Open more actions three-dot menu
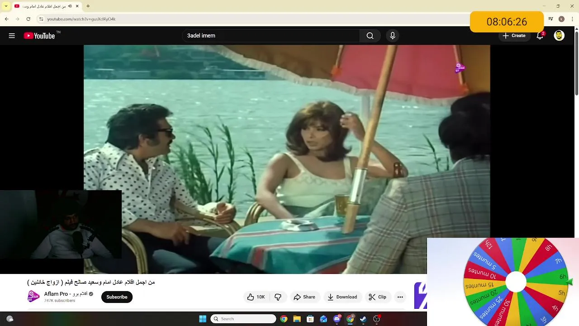579x326 pixels. pos(400,297)
